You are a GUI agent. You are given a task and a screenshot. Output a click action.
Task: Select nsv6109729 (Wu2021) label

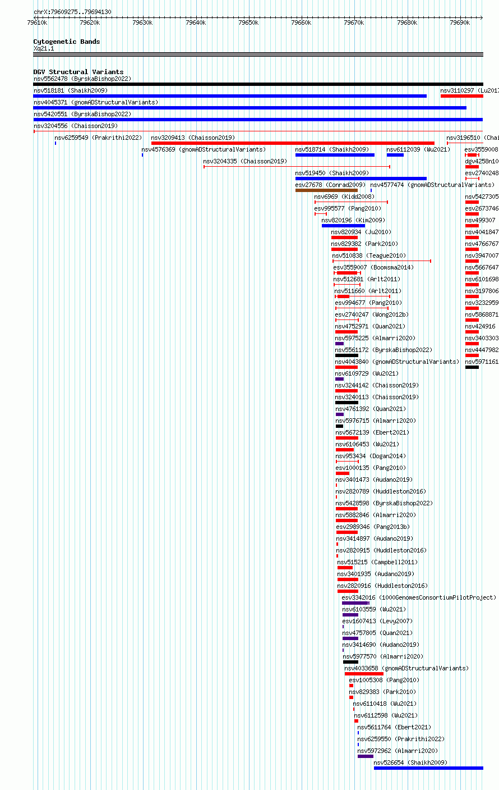click(x=367, y=373)
